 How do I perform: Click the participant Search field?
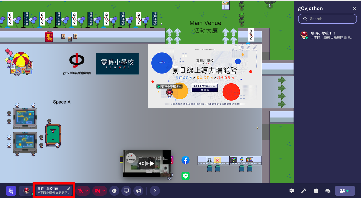327,19
